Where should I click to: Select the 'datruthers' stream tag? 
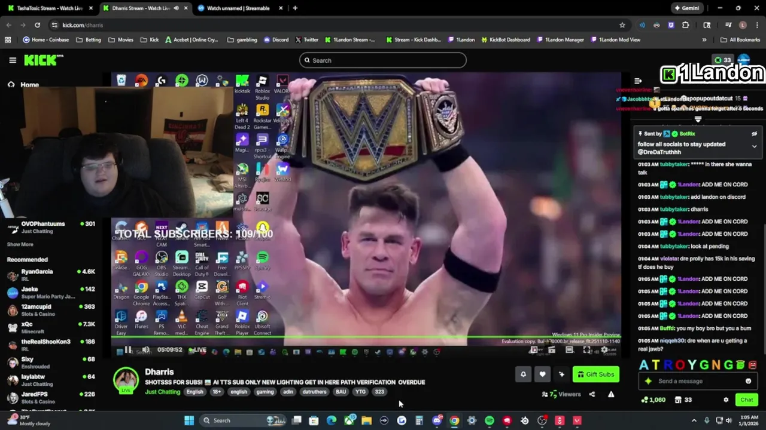314,392
